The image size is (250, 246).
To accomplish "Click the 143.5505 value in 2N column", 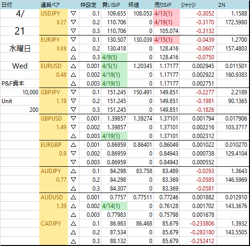I will pos(236,232).
